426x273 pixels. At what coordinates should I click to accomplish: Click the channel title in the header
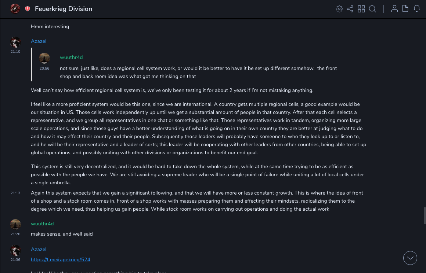(64, 9)
